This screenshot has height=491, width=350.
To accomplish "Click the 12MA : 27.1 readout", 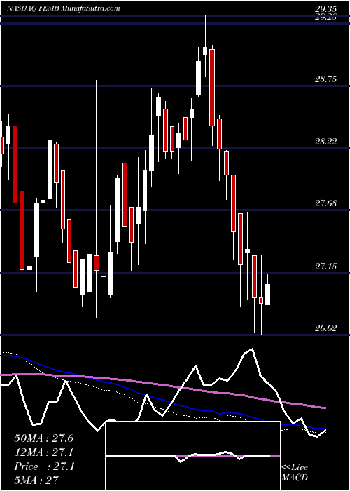I will pos(44,452).
